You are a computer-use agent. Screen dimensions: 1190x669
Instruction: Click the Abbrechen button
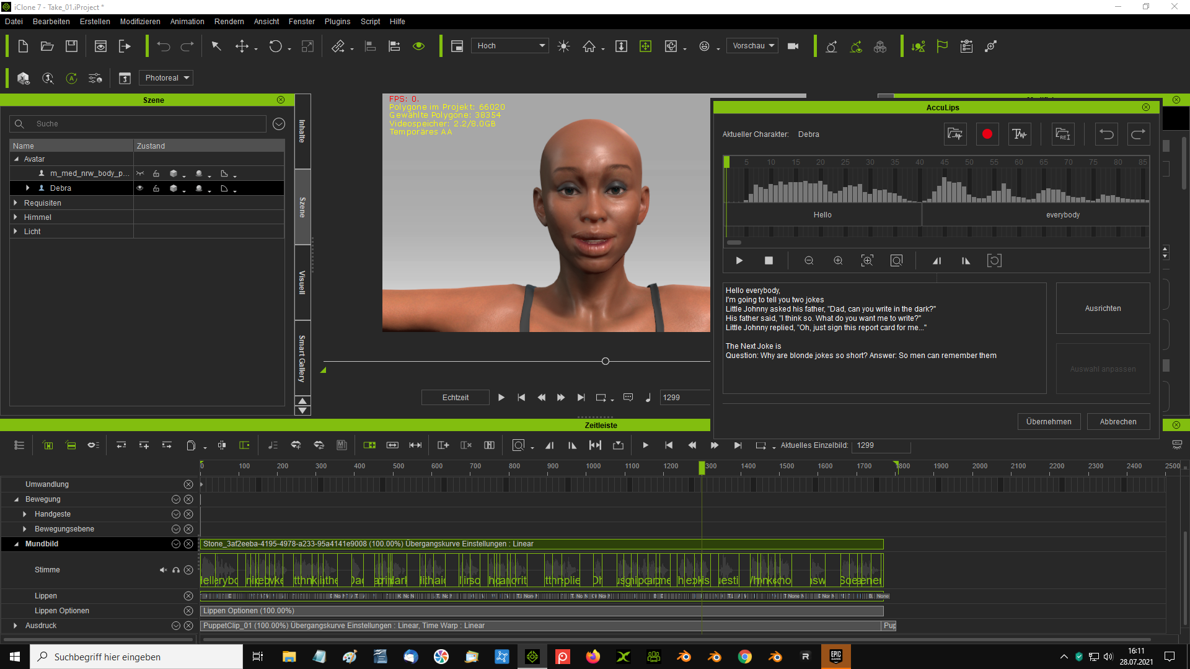[1118, 422]
